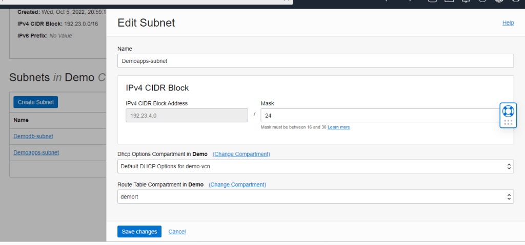525x245 pixels.
Task: Click the grid drag handle below the lifebuoy
Action: tap(508, 123)
